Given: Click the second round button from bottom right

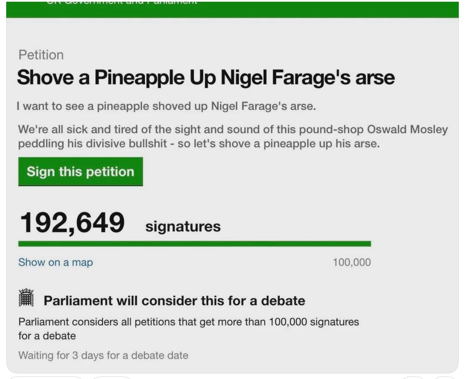Looking at the screenshot, I should tap(414, 378).
